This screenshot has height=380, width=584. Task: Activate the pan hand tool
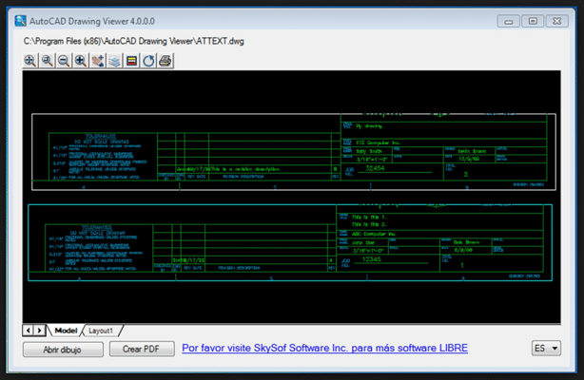[x=98, y=61]
